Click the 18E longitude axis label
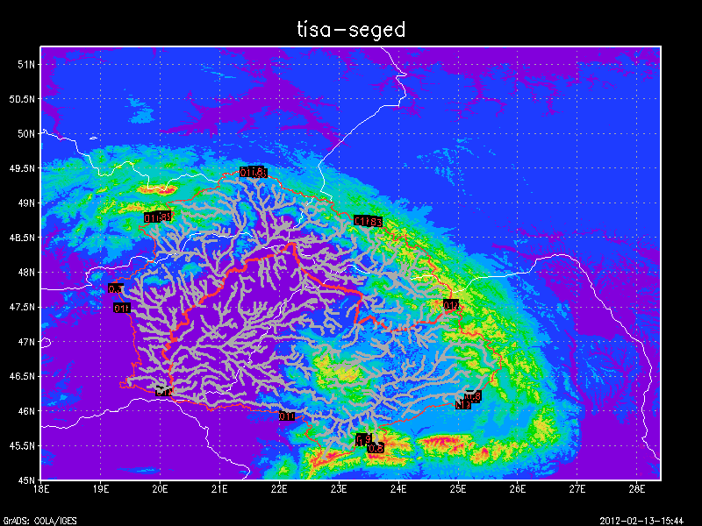 [x=40, y=489]
